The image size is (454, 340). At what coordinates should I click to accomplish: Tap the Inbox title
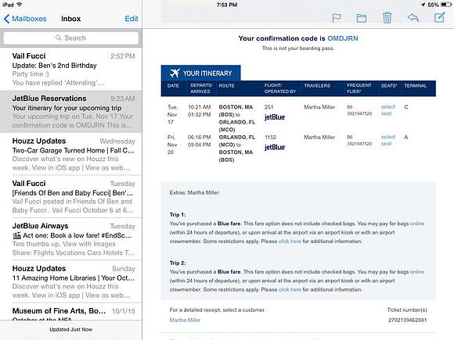pos(71,19)
